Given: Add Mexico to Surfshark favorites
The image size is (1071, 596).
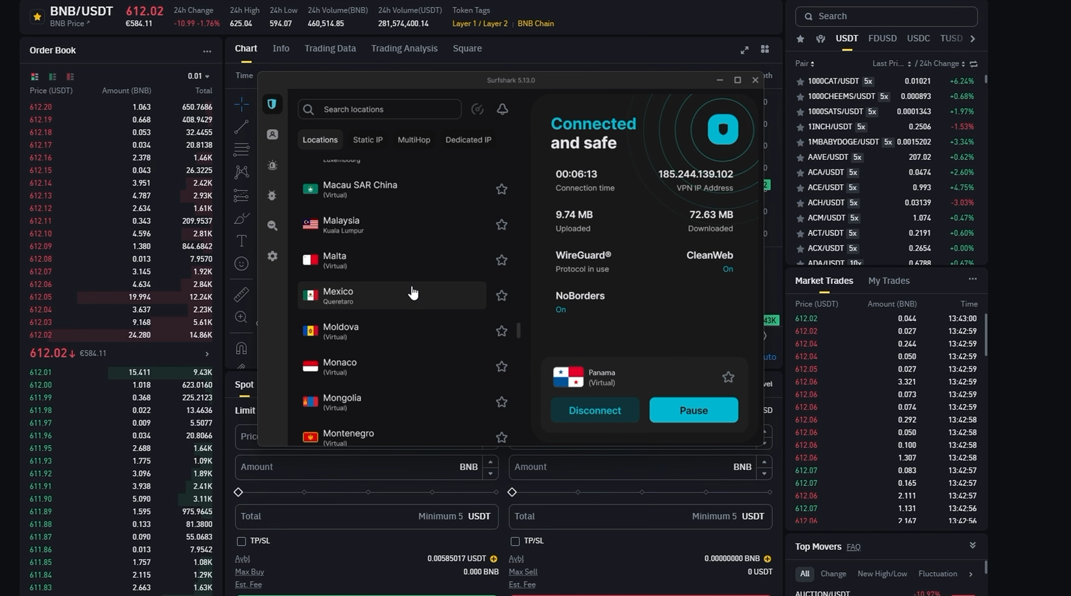Looking at the screenshot, I should pos(502,295).
